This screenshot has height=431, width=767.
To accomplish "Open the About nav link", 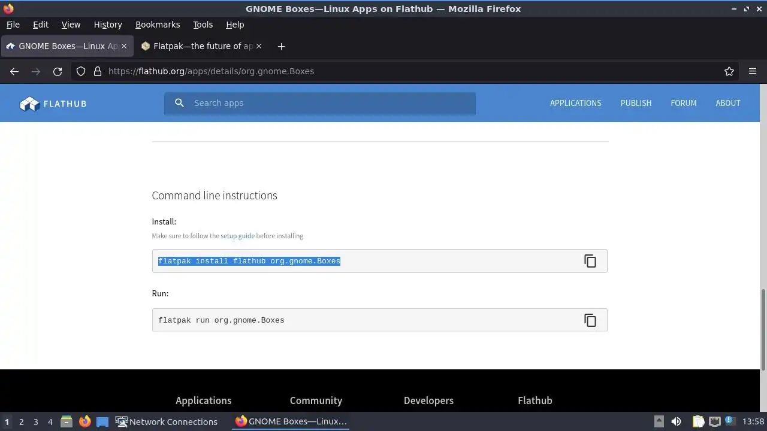I will coord(727,103).
